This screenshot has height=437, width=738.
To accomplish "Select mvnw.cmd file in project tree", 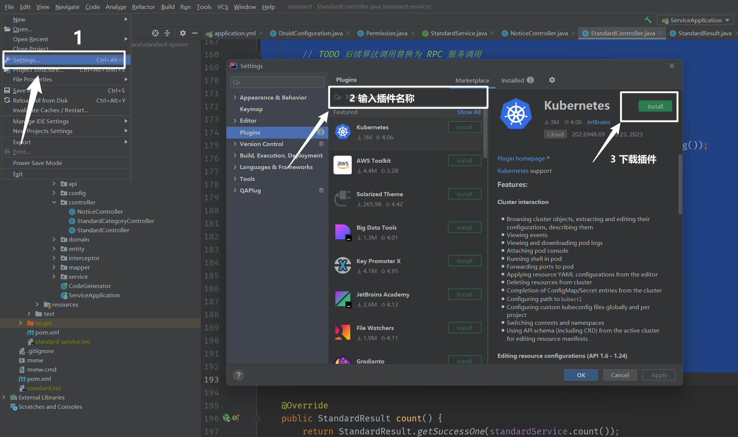I will tap(42, 369).
